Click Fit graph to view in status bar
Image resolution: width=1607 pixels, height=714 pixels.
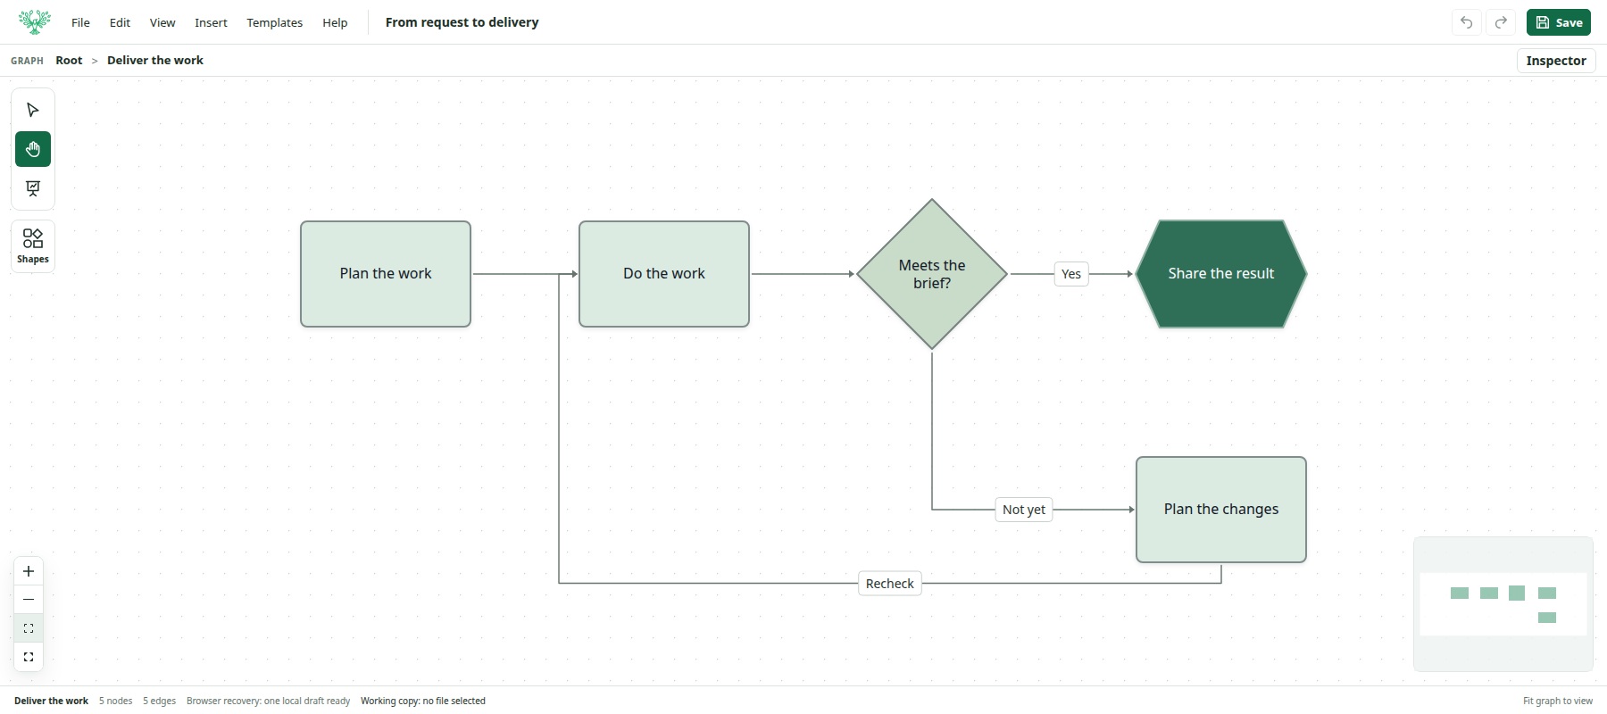tap(1558, 701)
